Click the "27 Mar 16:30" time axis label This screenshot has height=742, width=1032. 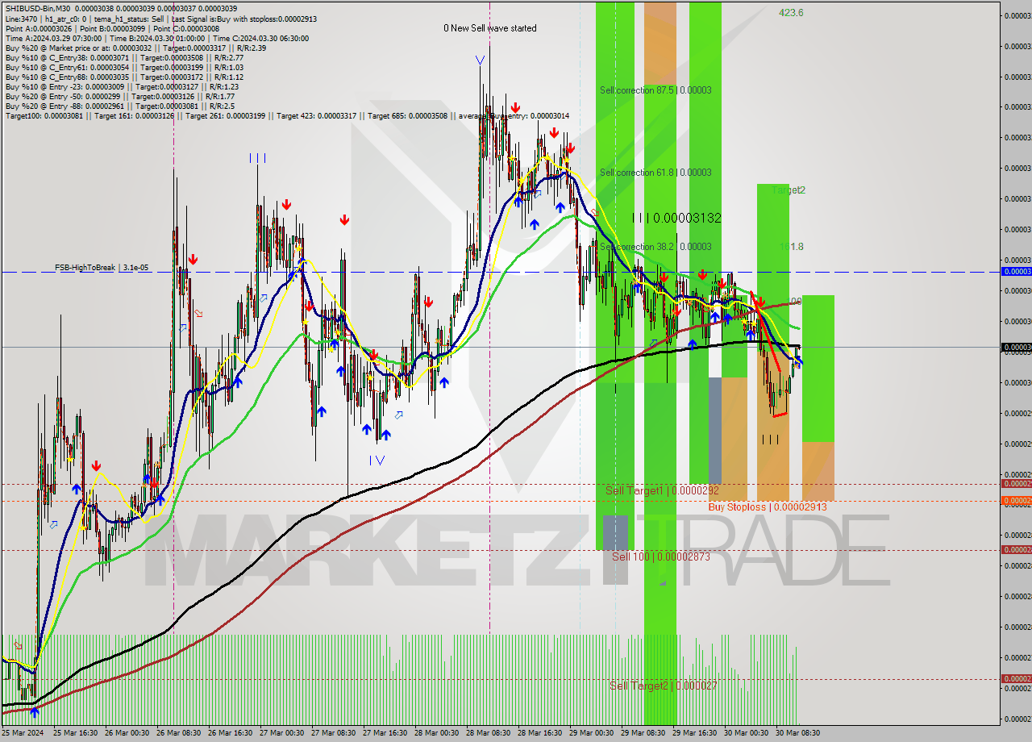click(x=385, y=733)
